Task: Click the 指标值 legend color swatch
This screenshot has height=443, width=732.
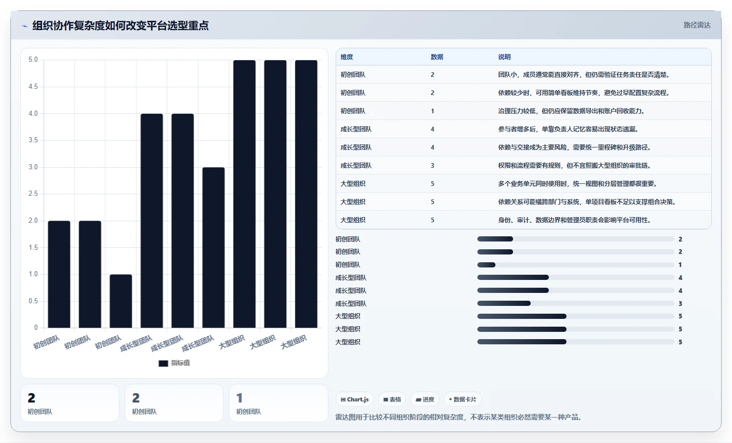Action: tap(163, 363)
